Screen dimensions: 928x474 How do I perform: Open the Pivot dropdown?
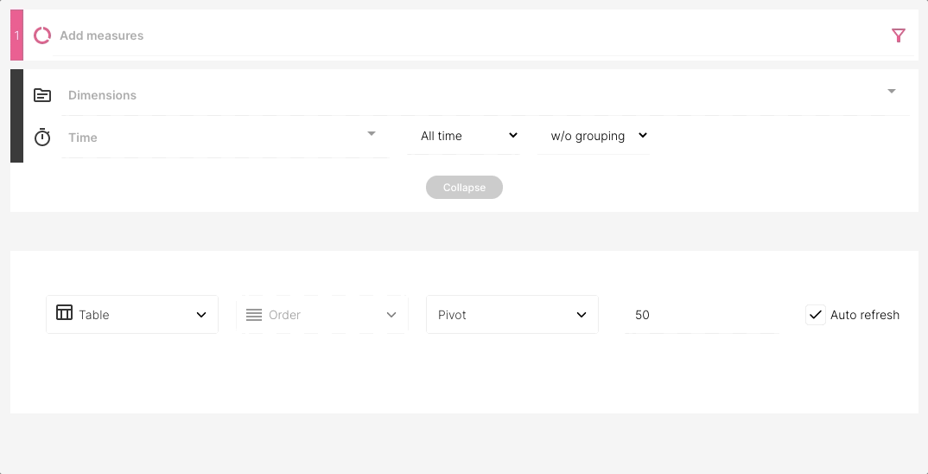512,315
